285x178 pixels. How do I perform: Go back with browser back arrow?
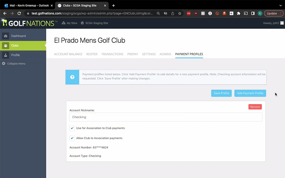coord(5,13)
